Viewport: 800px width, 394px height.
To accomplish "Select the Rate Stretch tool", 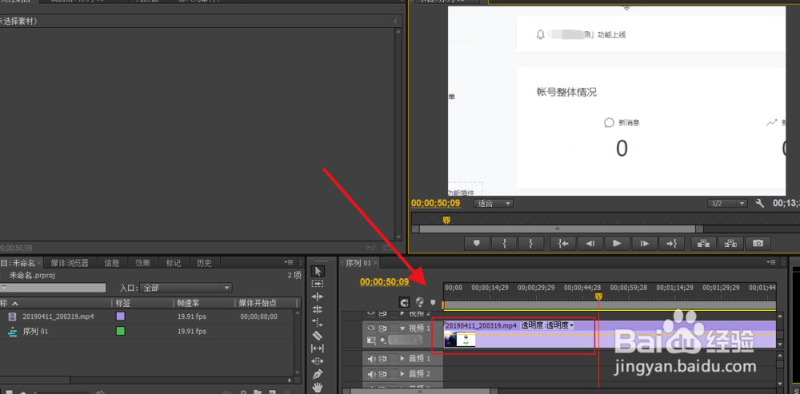I will tap(318, 322).
